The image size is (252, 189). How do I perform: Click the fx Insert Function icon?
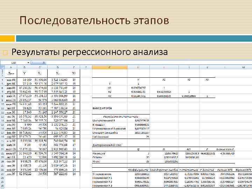click(43, 63)
